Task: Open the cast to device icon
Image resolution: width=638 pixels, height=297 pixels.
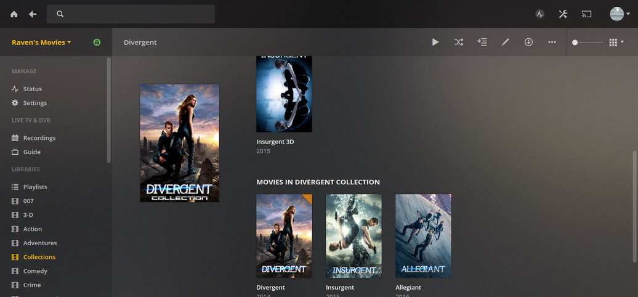Action: click(x=586, y=14)
